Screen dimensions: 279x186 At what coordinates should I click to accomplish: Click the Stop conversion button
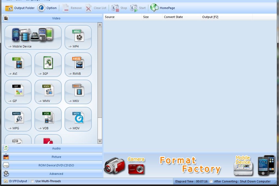pyautogui.click(x=119, y=8)
